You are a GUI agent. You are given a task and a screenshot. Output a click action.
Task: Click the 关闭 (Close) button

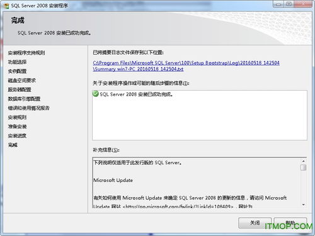tap(255, 223)
